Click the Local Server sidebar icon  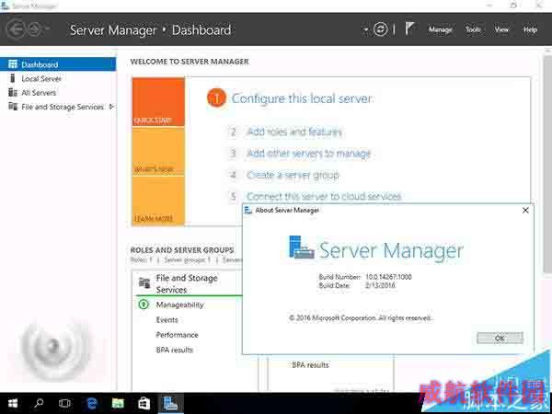[x=13, y=78]
